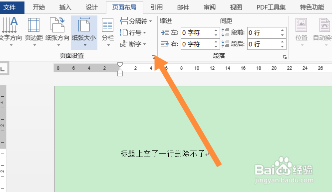Click the left indent arrow icon beside 左

pyautogui.click(x=165, y=32)
